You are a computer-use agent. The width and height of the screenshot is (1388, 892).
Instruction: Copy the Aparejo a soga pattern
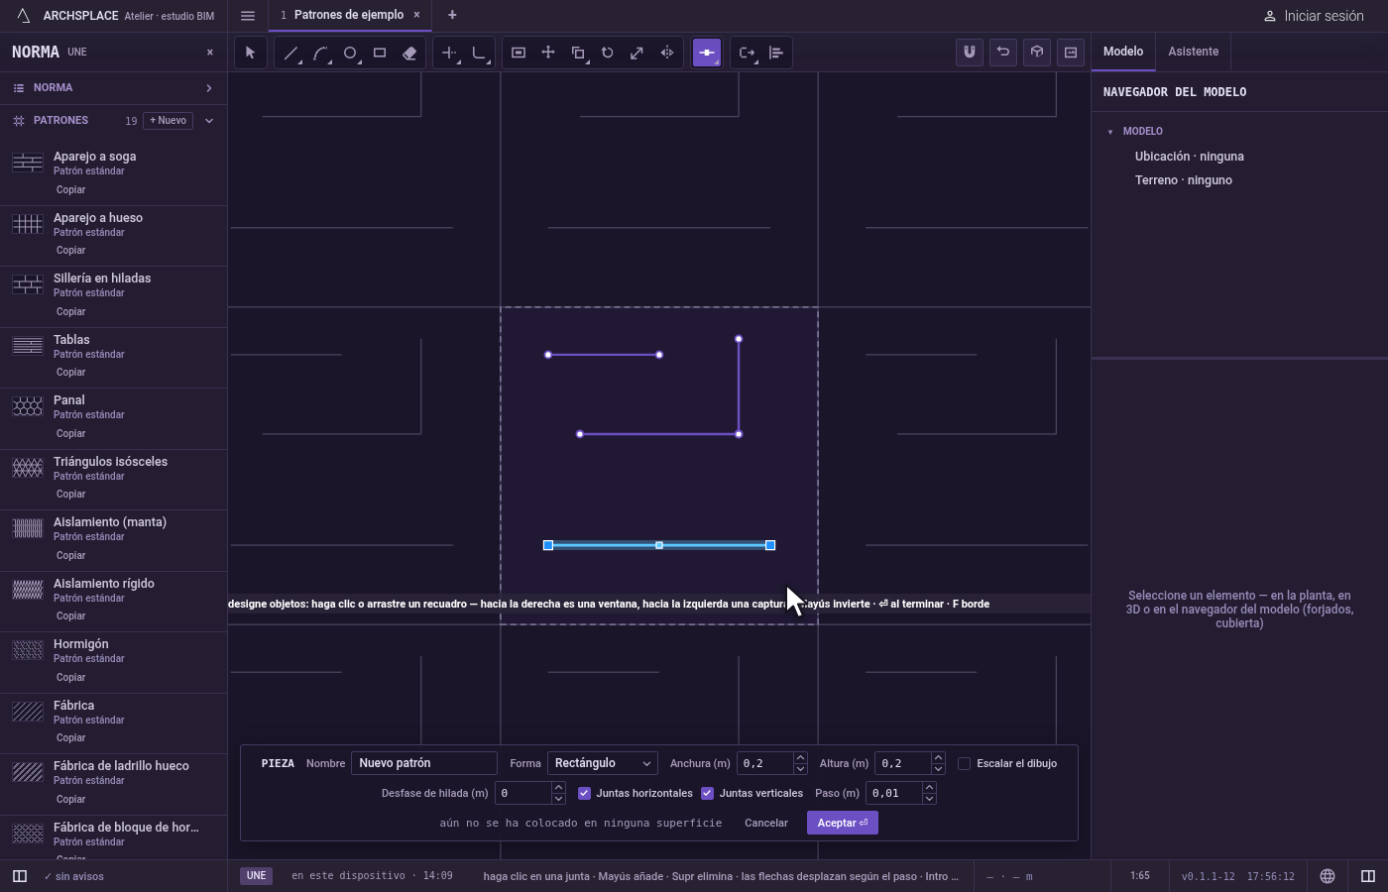[70, 189]
